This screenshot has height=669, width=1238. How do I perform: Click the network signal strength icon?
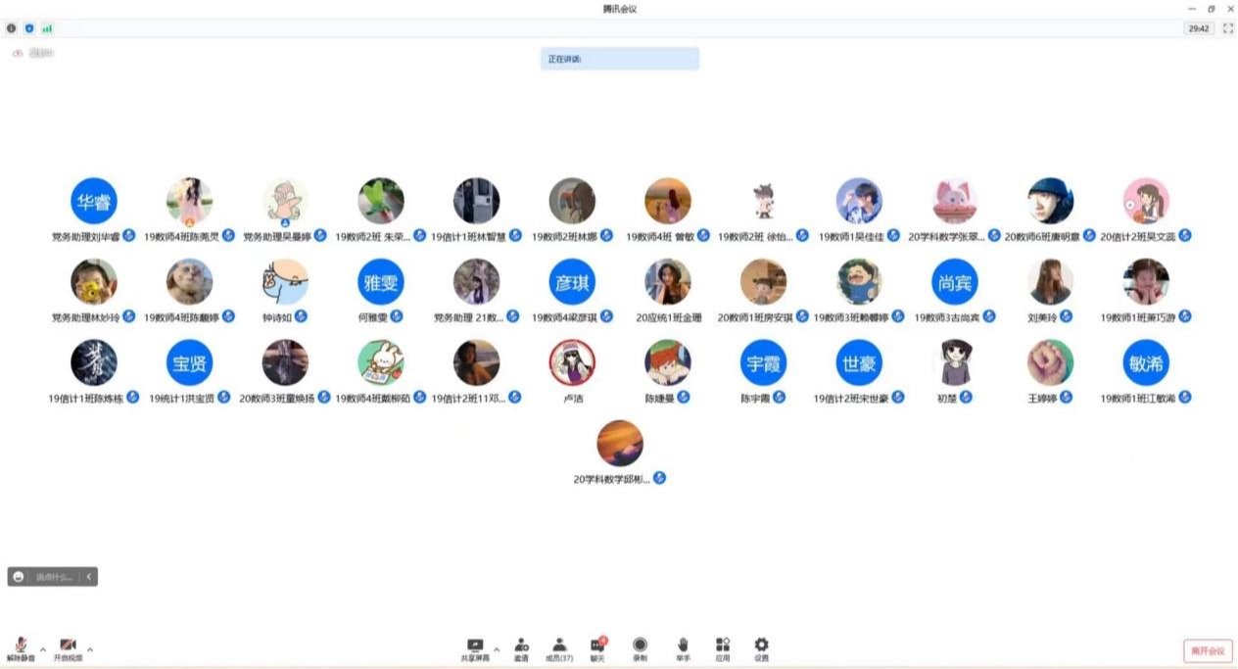tap(47, 28)
